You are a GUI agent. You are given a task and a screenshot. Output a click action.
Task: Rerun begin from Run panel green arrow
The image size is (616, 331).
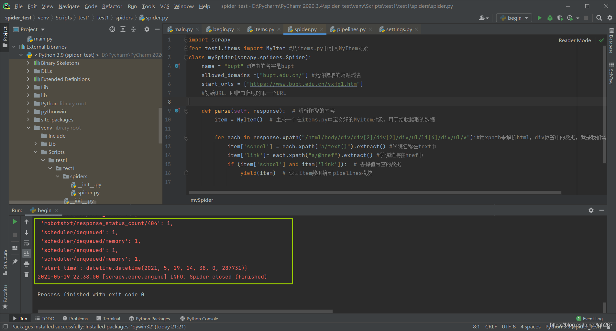pyautogui.click(x=15, y=222)
